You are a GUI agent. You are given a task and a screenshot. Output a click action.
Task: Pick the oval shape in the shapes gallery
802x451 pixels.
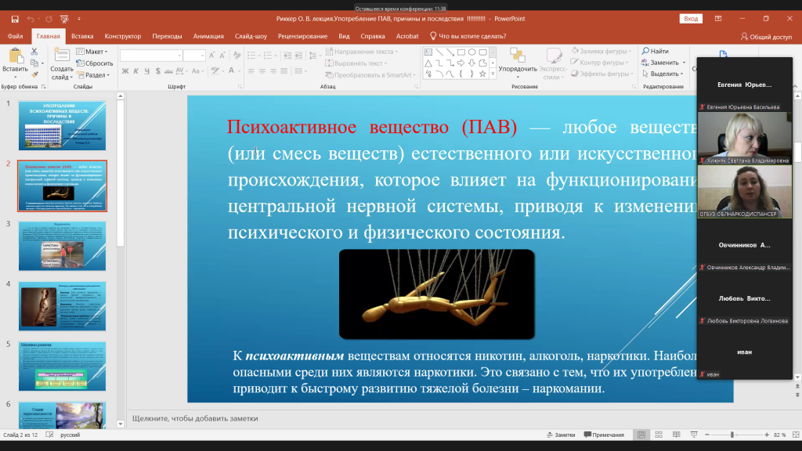click(x=471, y=52)
